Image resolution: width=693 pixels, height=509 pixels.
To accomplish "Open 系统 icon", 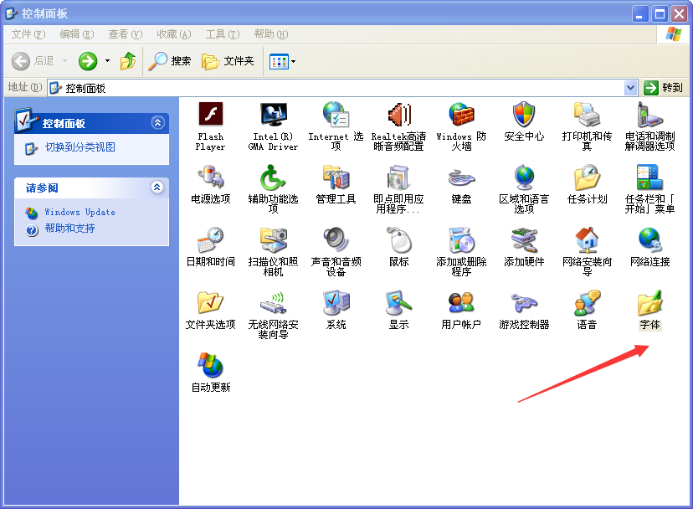I will pyautogui.click(x=336, y=302).
